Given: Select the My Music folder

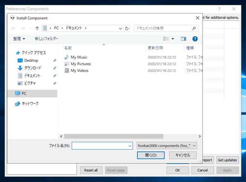Looking at the screenshot, I should (79, 57).
